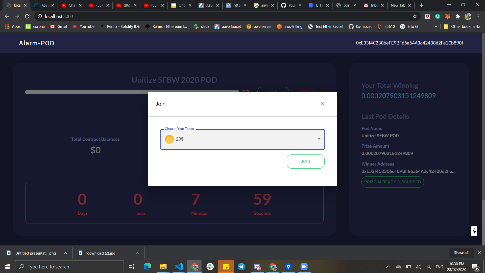485x273 pixels.
Task: Open the MetaMask fox extension icon
Action: tap(448, 16)
